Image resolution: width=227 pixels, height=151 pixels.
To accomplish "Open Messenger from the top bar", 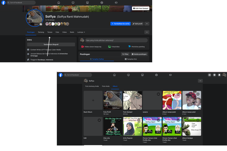I will (214, 75).
